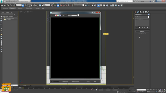Open the Render Setup icon
Screen dimensions: 166x93
coord(110,5)
